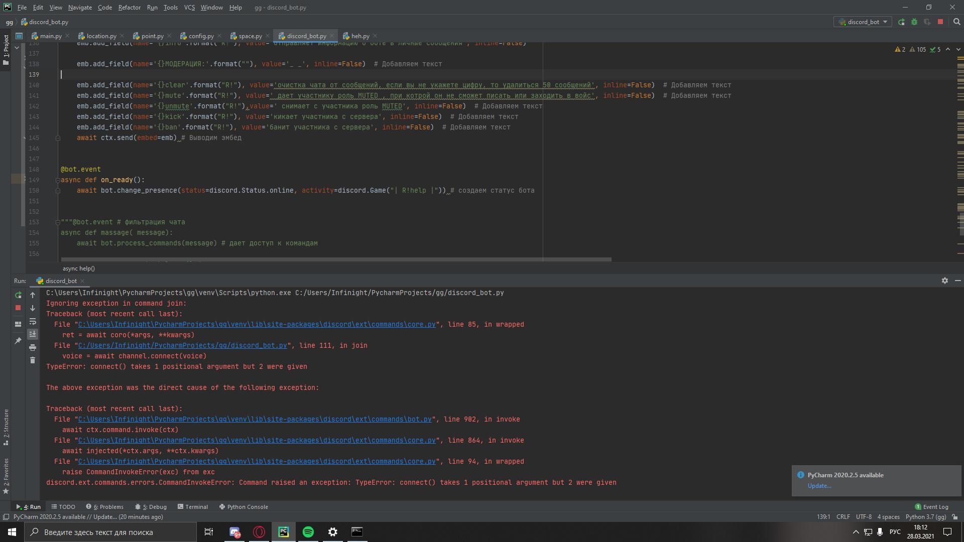Image resolution: width=964 pixels, height=542 pixels.
Task: Switch to config.py editor tab
Action: coord(201,36)
